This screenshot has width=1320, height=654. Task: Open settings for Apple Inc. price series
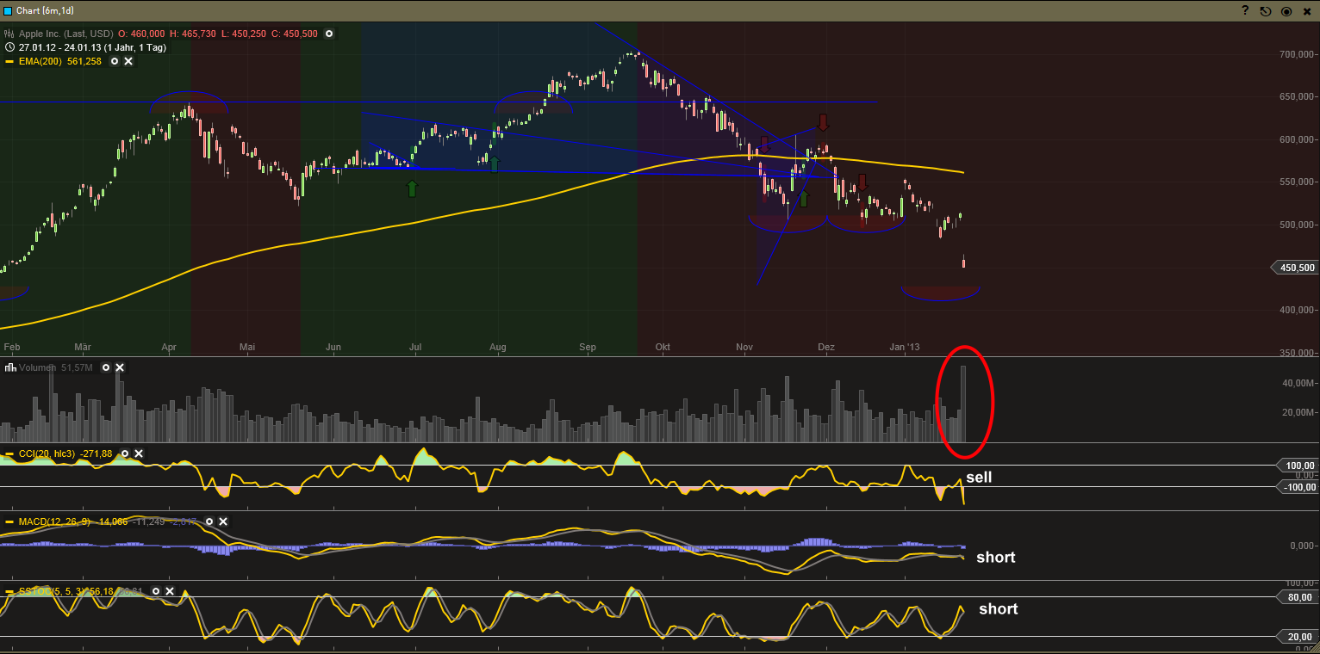coord(328,34)
